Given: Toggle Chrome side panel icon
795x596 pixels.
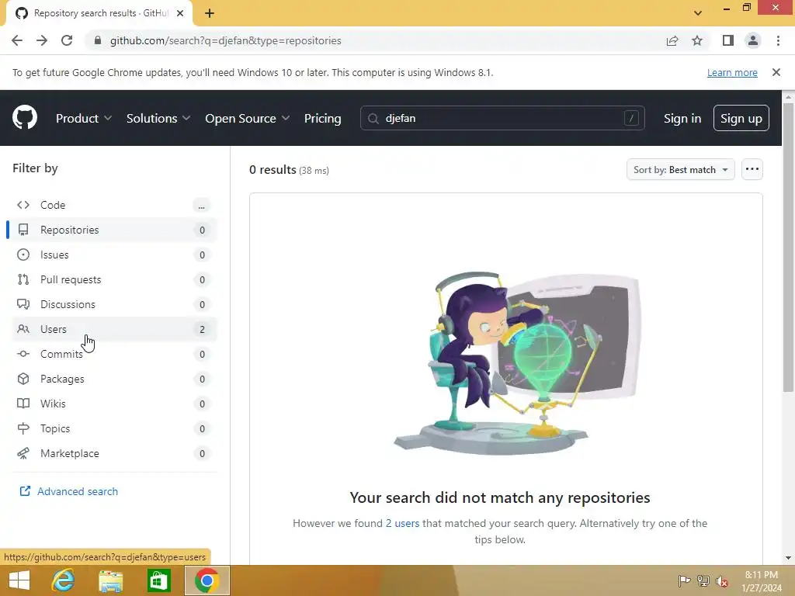Looking at the screenshot, I should tap(728, 40).
